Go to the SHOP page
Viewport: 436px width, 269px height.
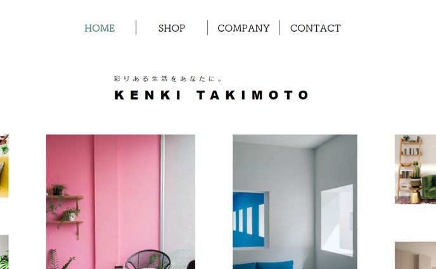tap(172, 28)
